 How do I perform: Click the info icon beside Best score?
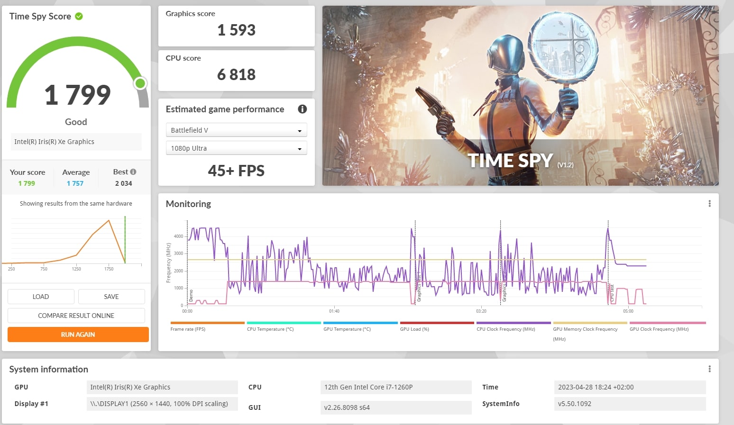click(x=133, y=172)
